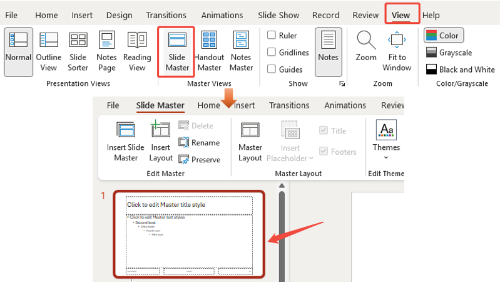Open Outline View
Viewport: 500px width, 282px height.
(48, 52)
